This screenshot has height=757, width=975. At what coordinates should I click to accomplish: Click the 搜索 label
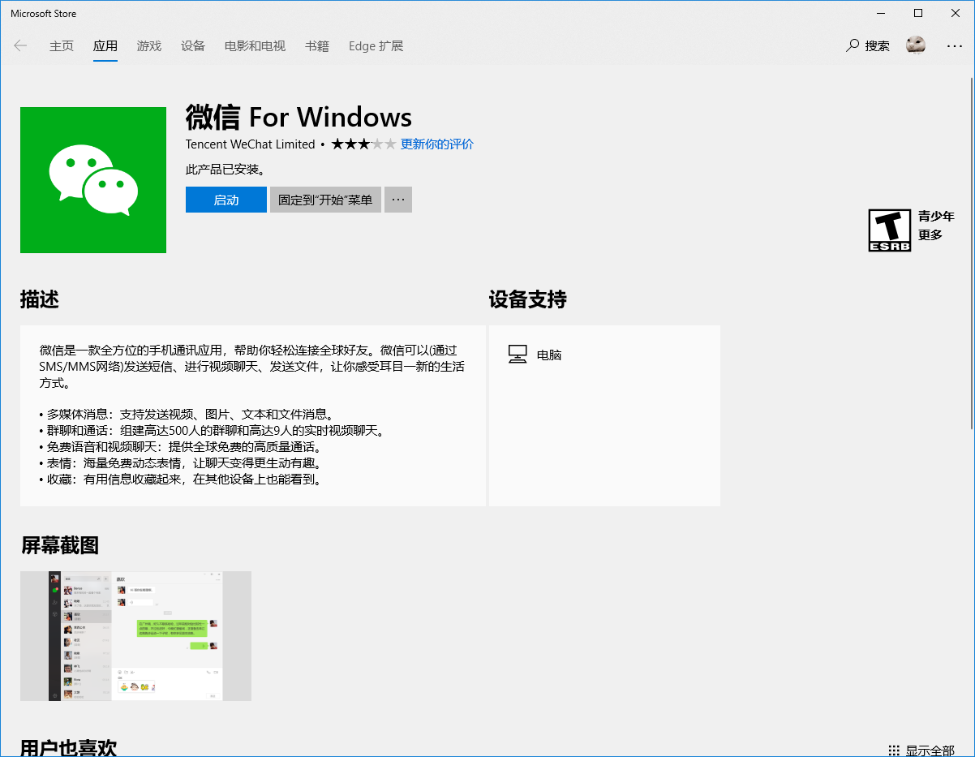point(877,46)
